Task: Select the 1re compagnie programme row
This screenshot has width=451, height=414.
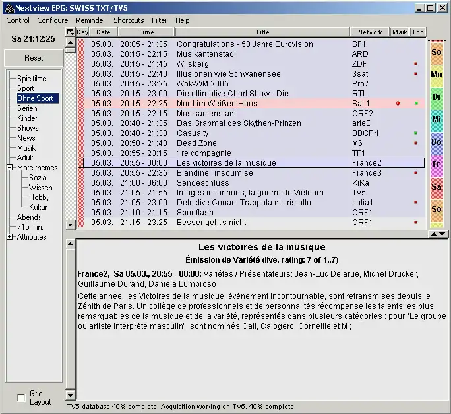Action: pos(255,153)
